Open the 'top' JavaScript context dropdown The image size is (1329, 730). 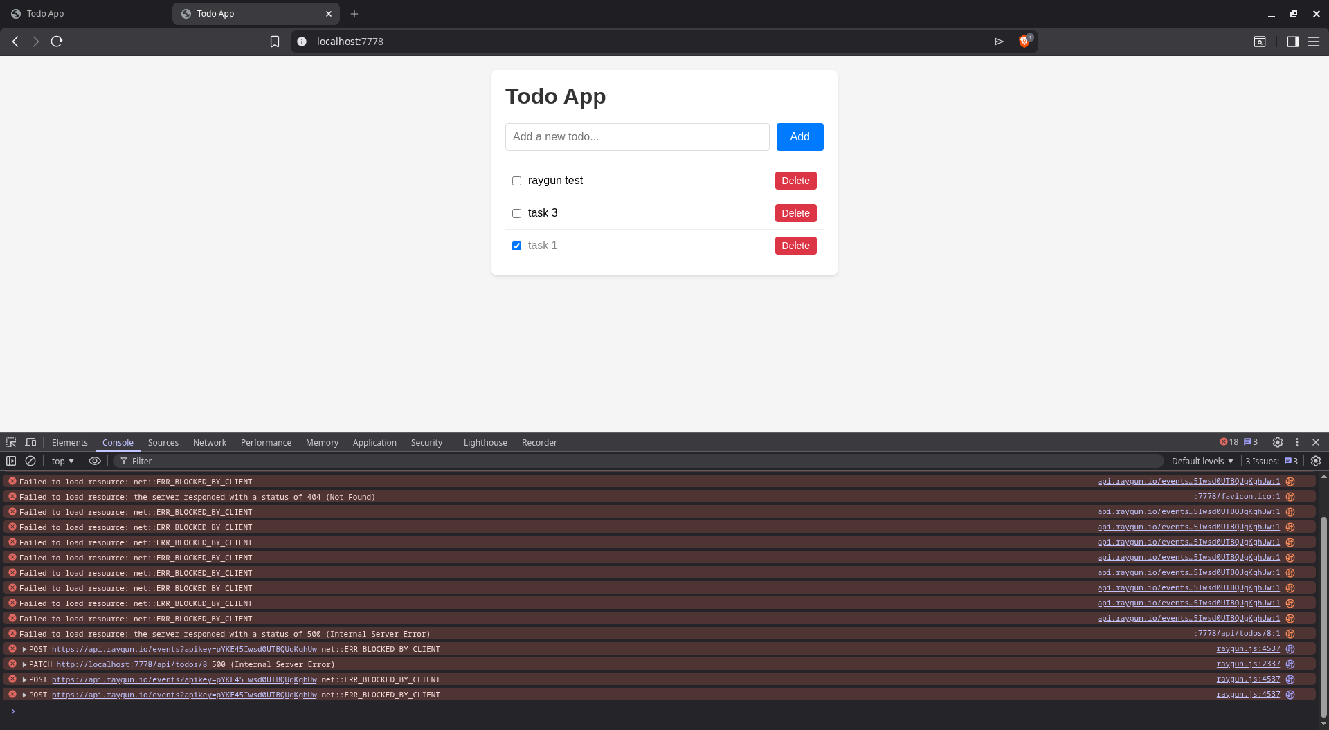point(62,461)
